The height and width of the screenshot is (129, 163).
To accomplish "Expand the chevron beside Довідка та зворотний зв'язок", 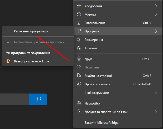I will coord(156,112).
